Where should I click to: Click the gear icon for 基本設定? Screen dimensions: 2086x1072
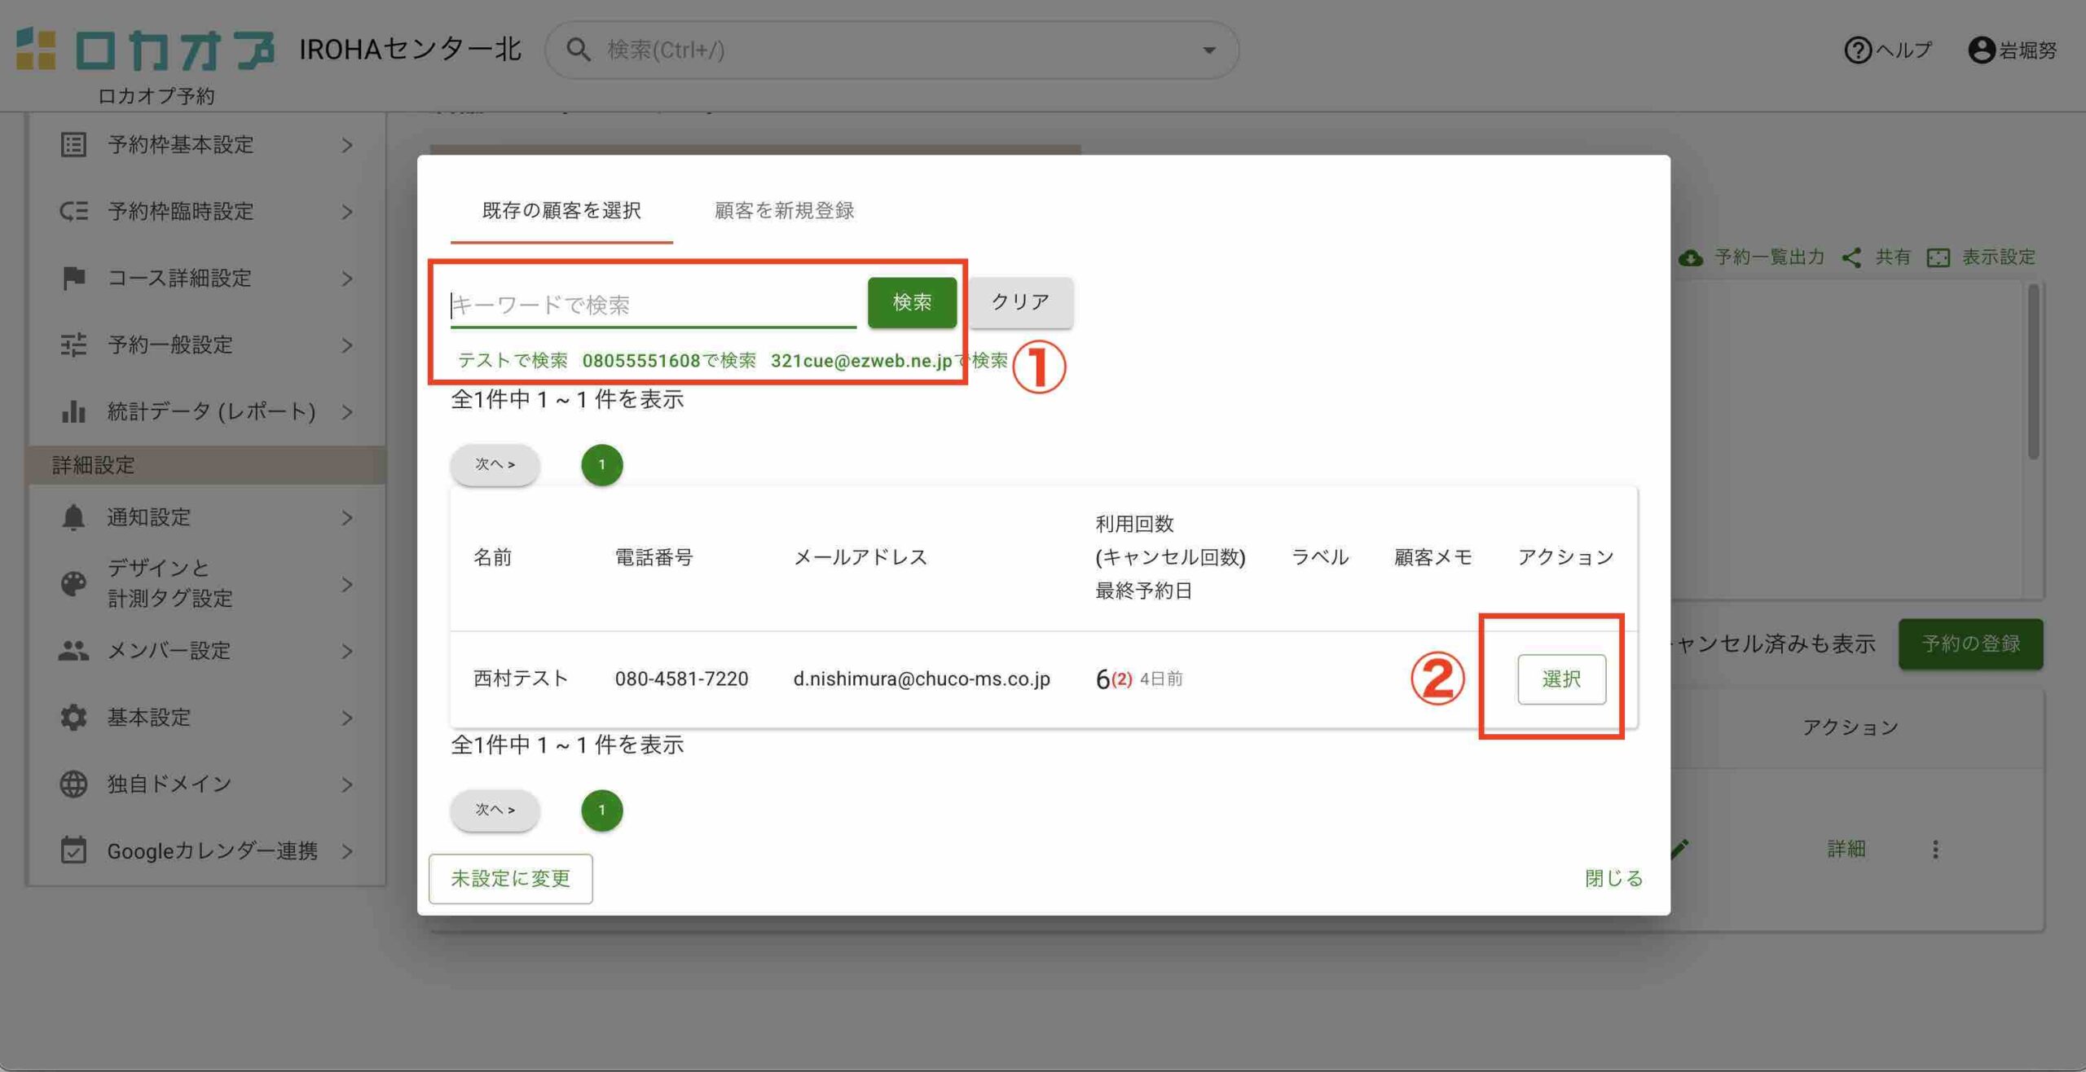[73, 717]
